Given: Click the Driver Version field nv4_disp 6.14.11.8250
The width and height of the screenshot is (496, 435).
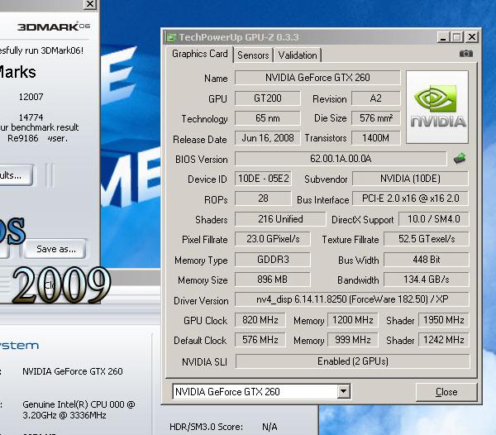Looking at the screenshot, I should 352,299.
